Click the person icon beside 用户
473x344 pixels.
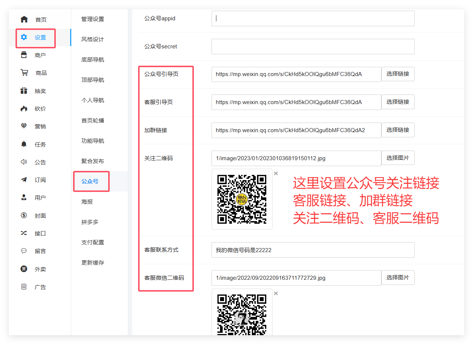tap(24, 197)
